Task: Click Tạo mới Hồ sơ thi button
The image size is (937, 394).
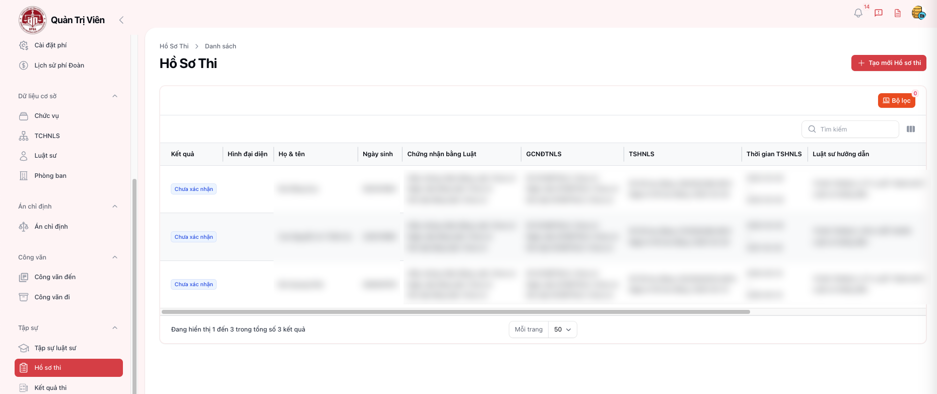Action: pyautogui.click(x=889, y=63)
